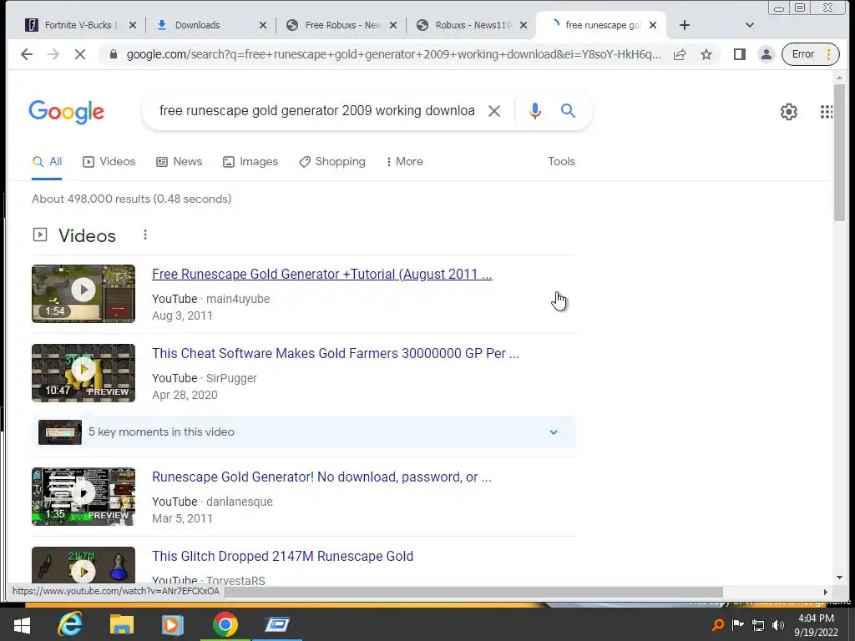The width and height of the screenshot is (855, 641).
Task: Open the volume speaker tray icon
Action: click(x=778, y=624)
